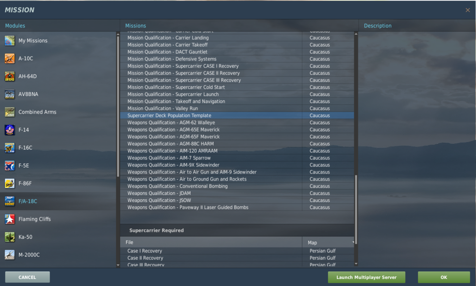Select Air to Air Gun and AIM-9 Sidewinder
The image size is (476, 286).
click(x=237, y=172)
